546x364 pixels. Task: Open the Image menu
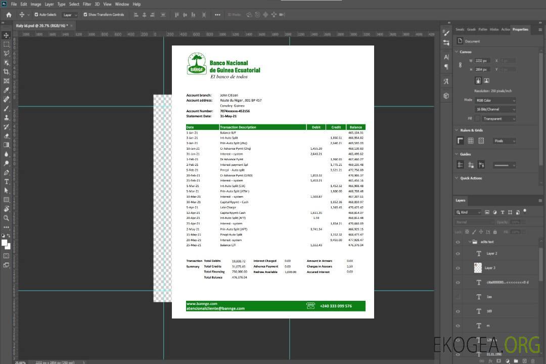click(x=36, y=4)
